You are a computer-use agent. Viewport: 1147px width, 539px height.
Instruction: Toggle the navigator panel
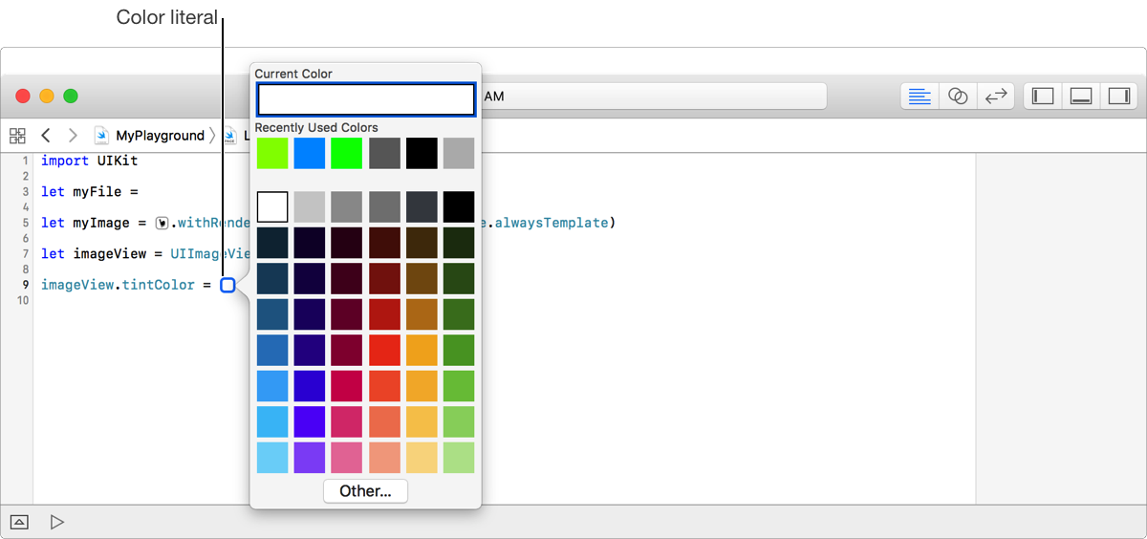1044,97
